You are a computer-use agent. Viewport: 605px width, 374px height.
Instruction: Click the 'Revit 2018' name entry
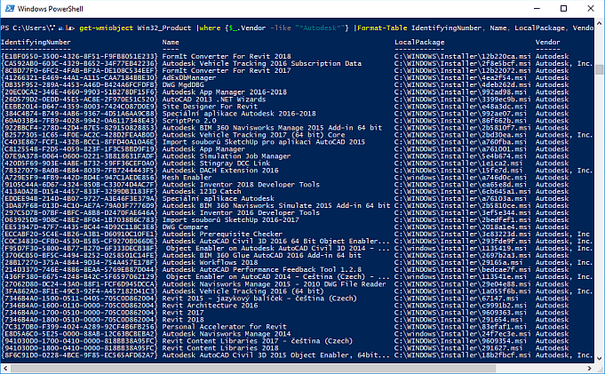tap(183, 320)
